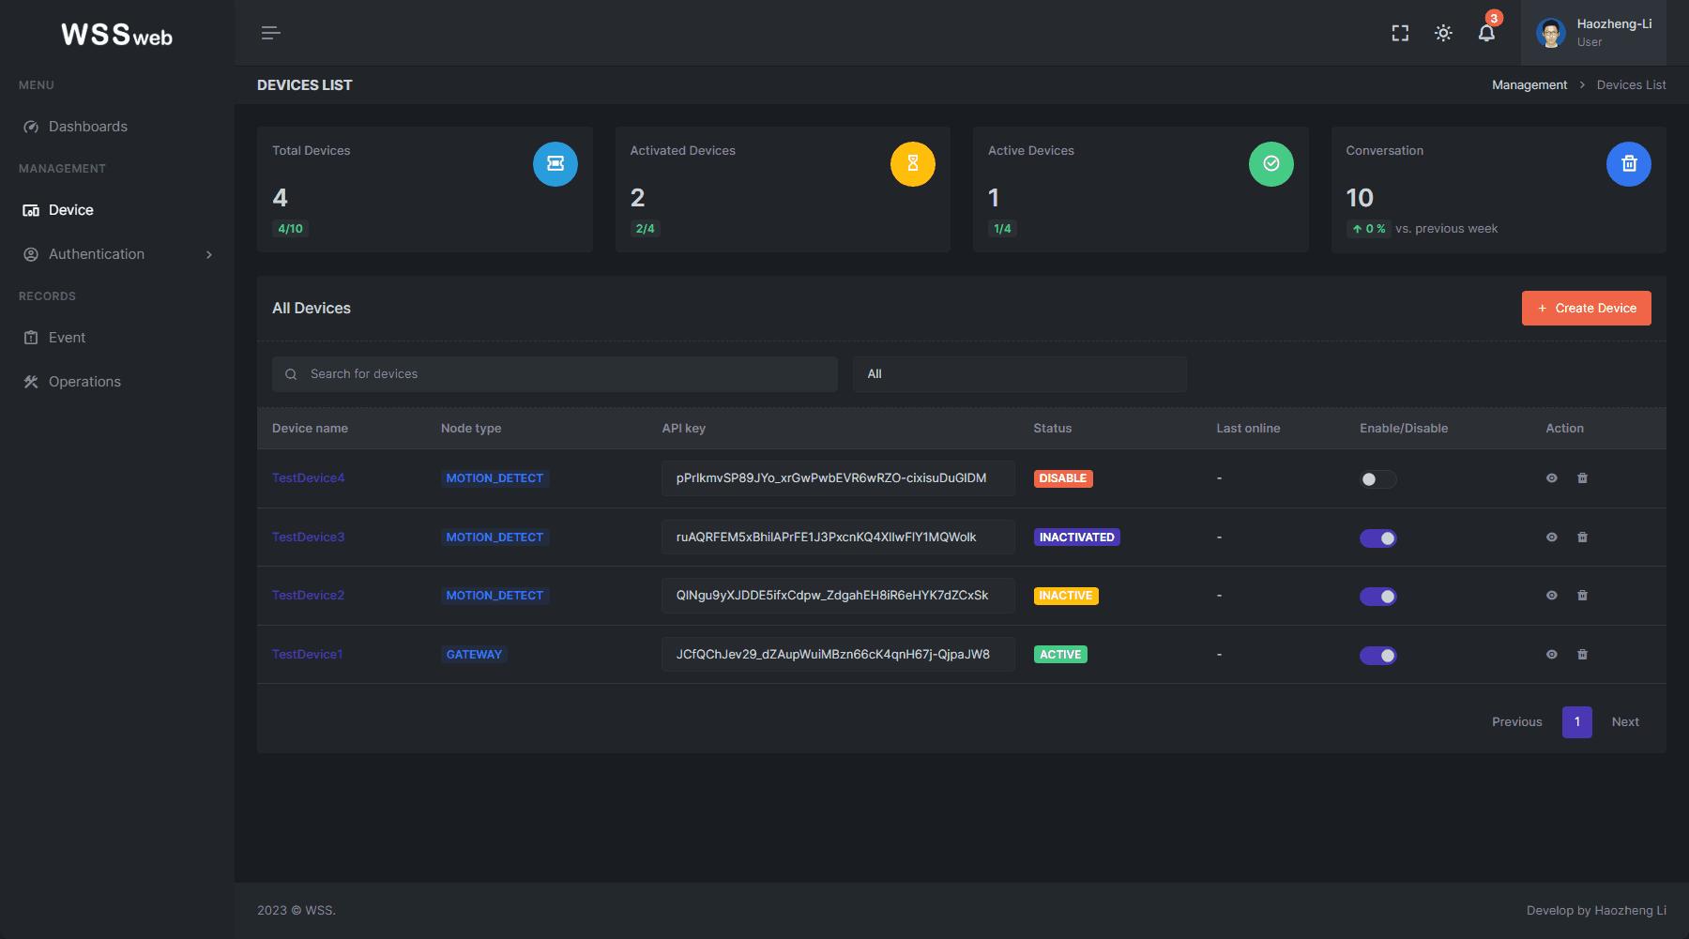Image resolution: width=1689 pixels, height=939 pixels.
Task: Click the GATEWAY node type badge
Action: [474, 655]
